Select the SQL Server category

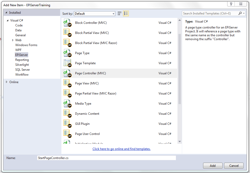[23, 70]
